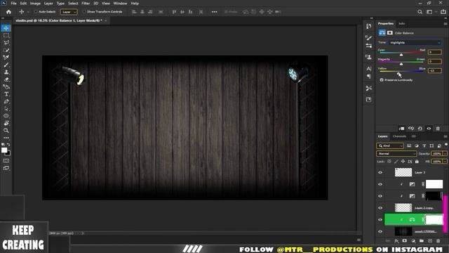Select the Move tool in the toolbox
Image resolution: width=449 pixels, height=253 pixels.
[6, 28]
